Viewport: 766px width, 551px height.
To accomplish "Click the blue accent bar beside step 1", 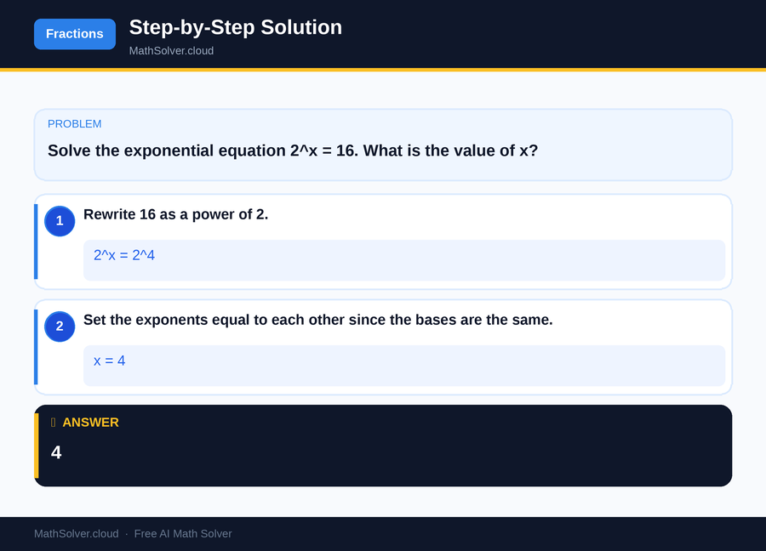I will [x=36, y=241].
